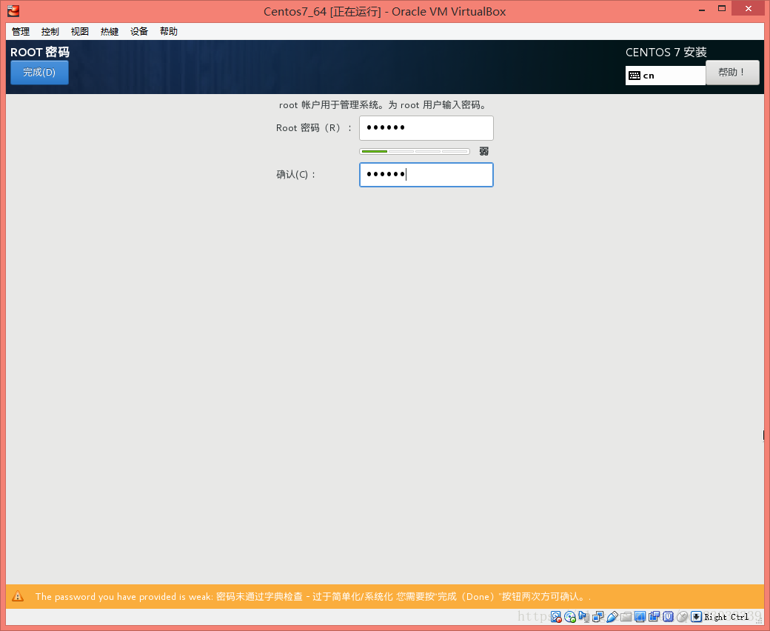
Task: Click the orange warning triangle icon
Action: pyautogui.click(x=18, y=596)
